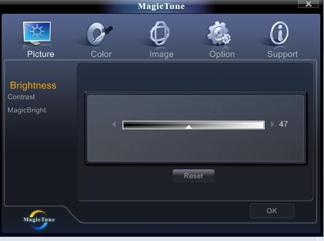Close the MagicTune window

coord(308,4)
